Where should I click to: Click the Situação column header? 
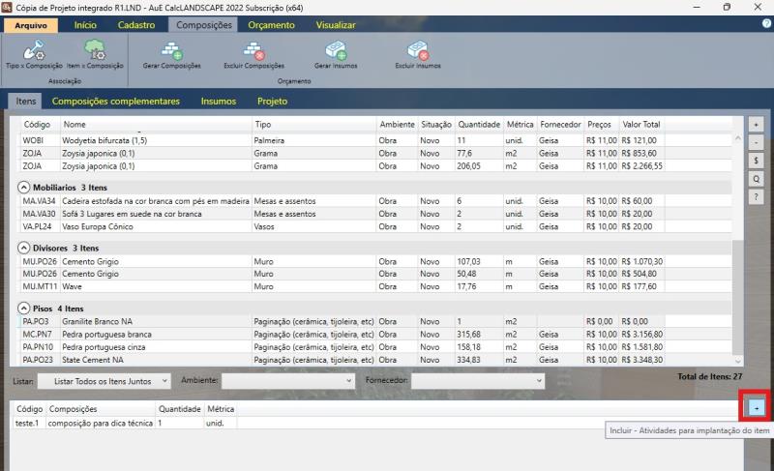click(x=436, y=125)
